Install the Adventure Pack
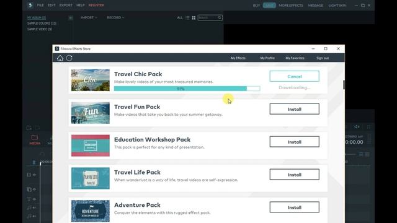Viewport: 397px width, 223px height. (295, 208)
